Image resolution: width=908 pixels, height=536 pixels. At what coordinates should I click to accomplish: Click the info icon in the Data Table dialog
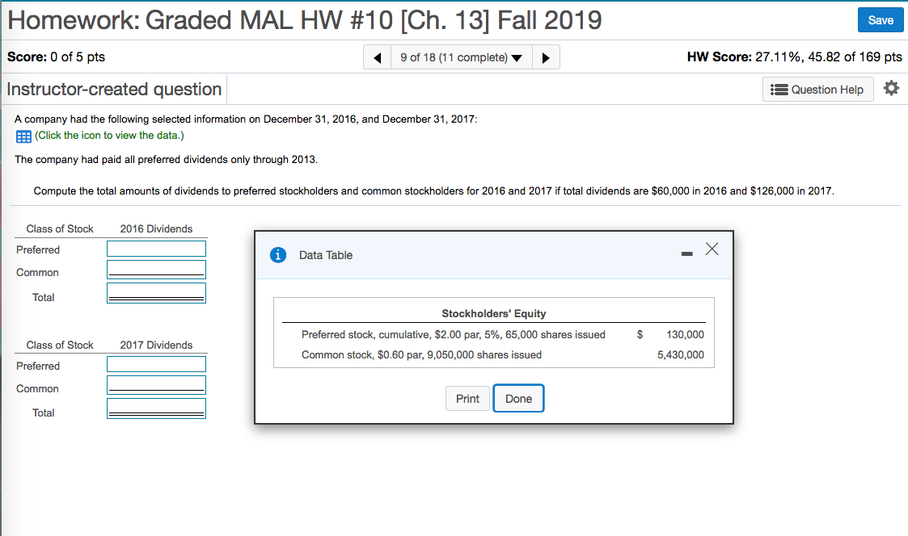(278, 254)
